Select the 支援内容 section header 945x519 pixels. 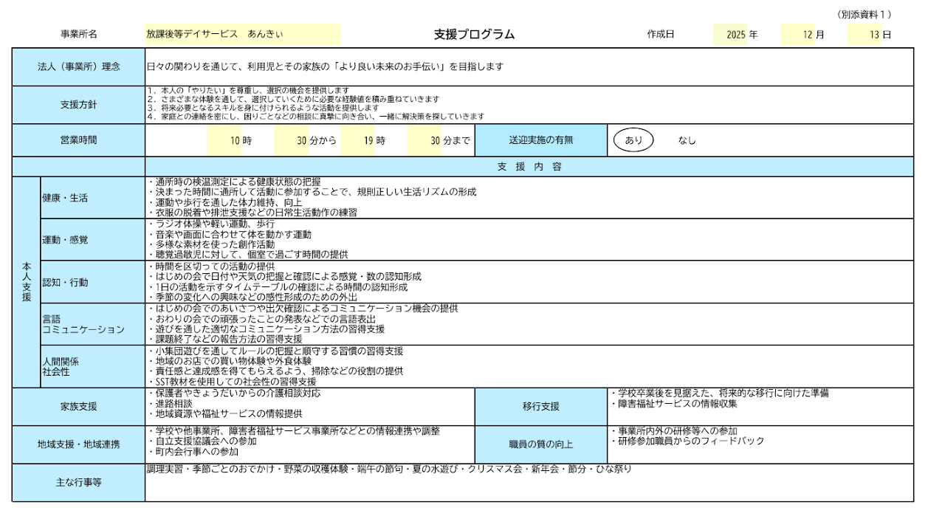[529, 167]
